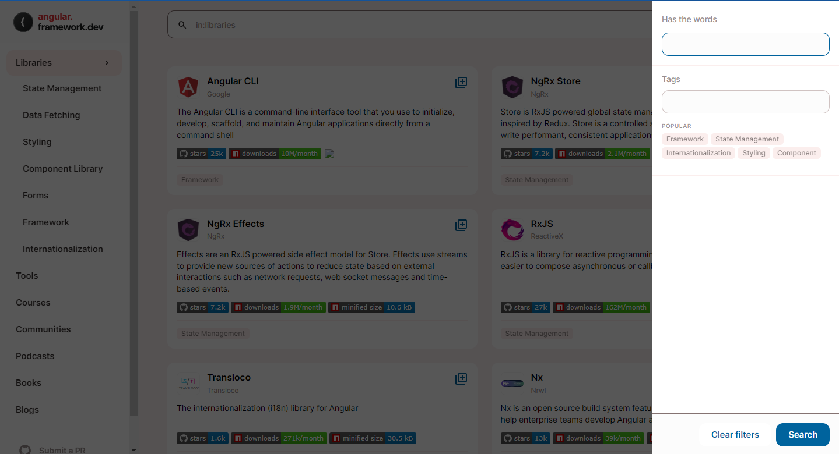Expand the Libraries chevron arrow
Image resolution: width=839 pixels, height=454 pixels.
[x=107, y=63]
